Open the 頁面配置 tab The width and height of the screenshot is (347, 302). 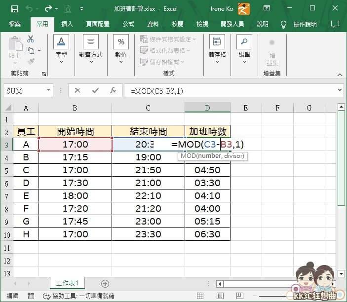[x=98, y=24]
